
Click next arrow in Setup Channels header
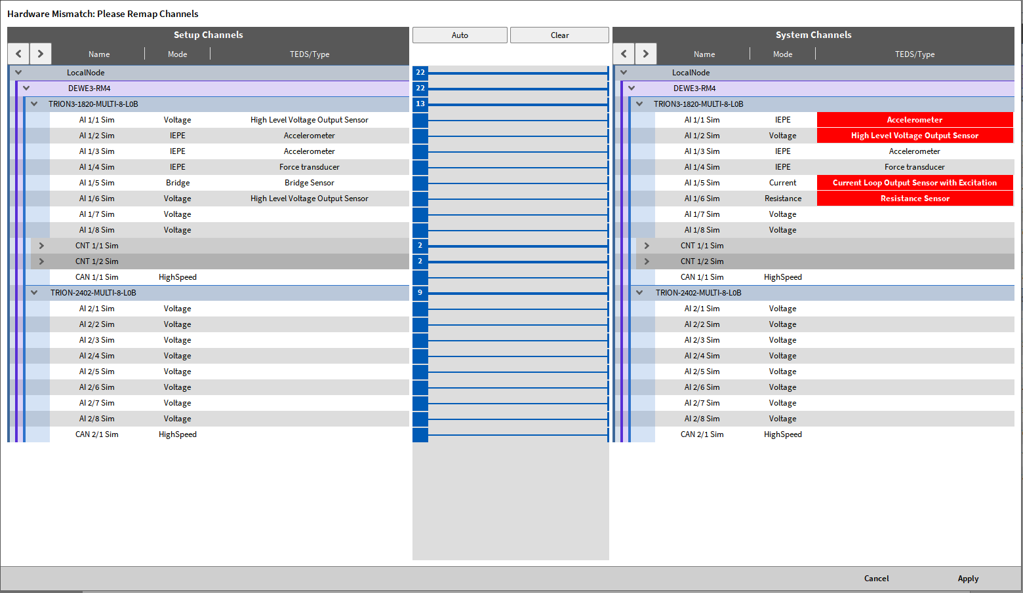click(x=41, y=54)
